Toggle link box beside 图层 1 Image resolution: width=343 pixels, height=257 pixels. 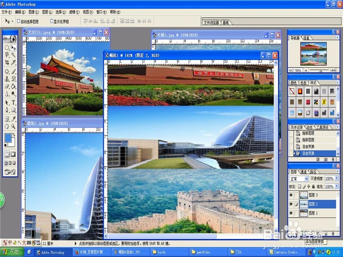(296, 213)
